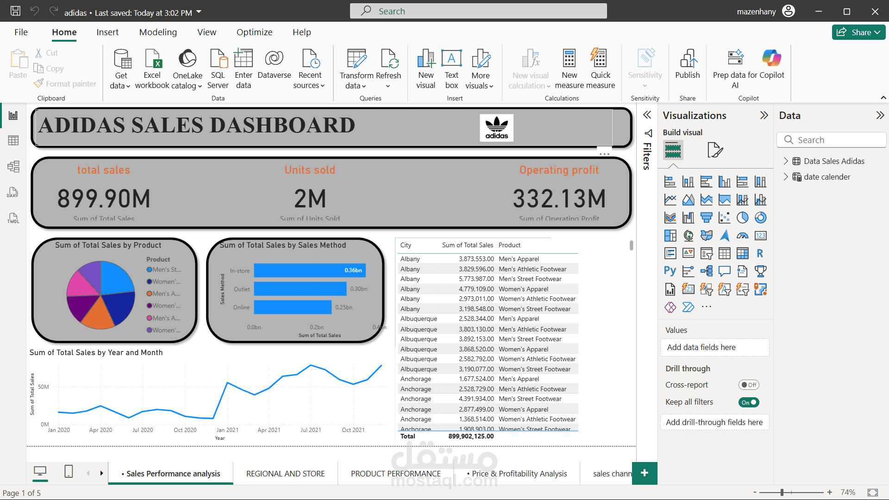
Task: Choose the Python visual icon
Action: pyautogui.click(x=670, y=271)
